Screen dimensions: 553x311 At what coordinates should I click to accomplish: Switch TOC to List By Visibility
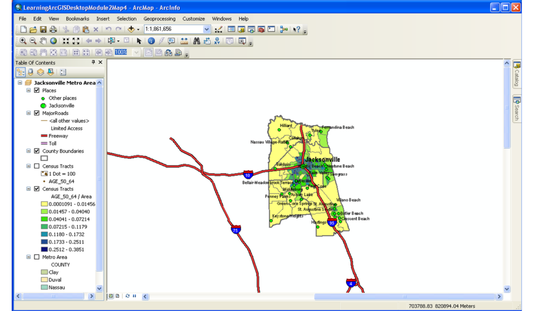tap(41, 72)
